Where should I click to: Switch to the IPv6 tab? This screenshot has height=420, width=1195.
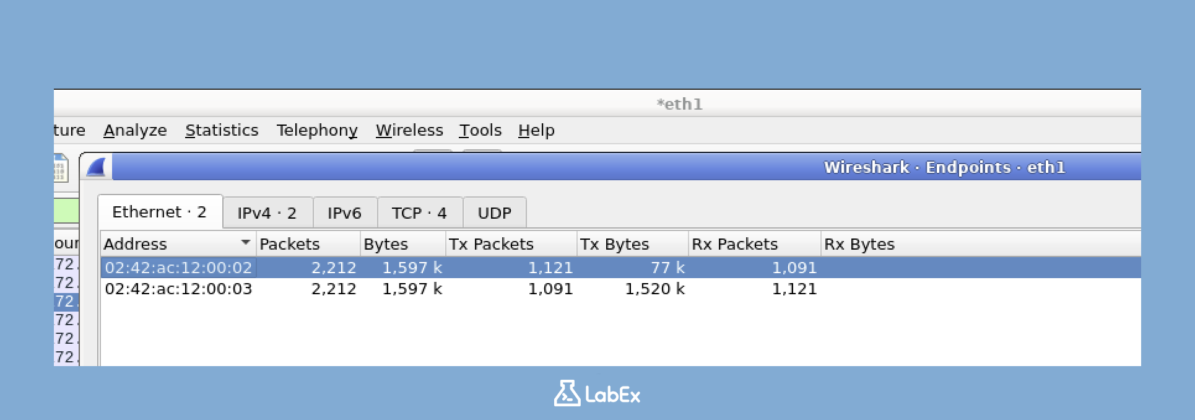(345, 212)
